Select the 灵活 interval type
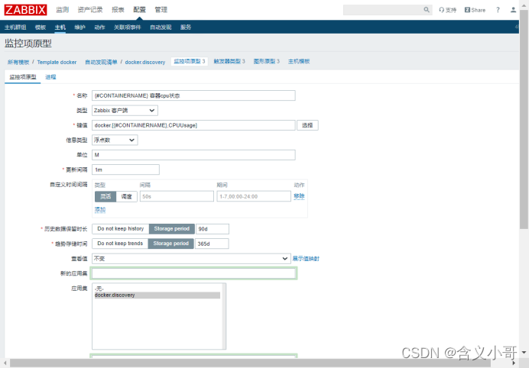This screenshot has width=529, height=368. [x=105, y=196]
